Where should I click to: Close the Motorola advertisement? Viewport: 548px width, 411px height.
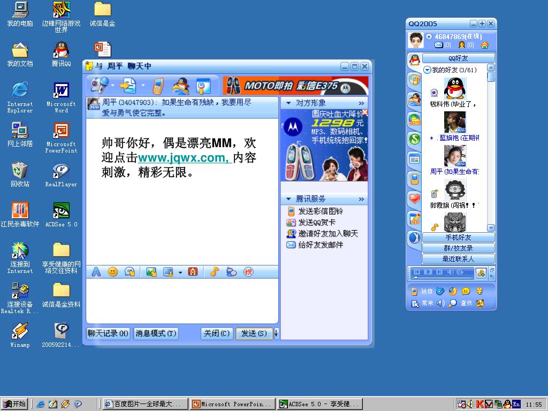(365, 112)
